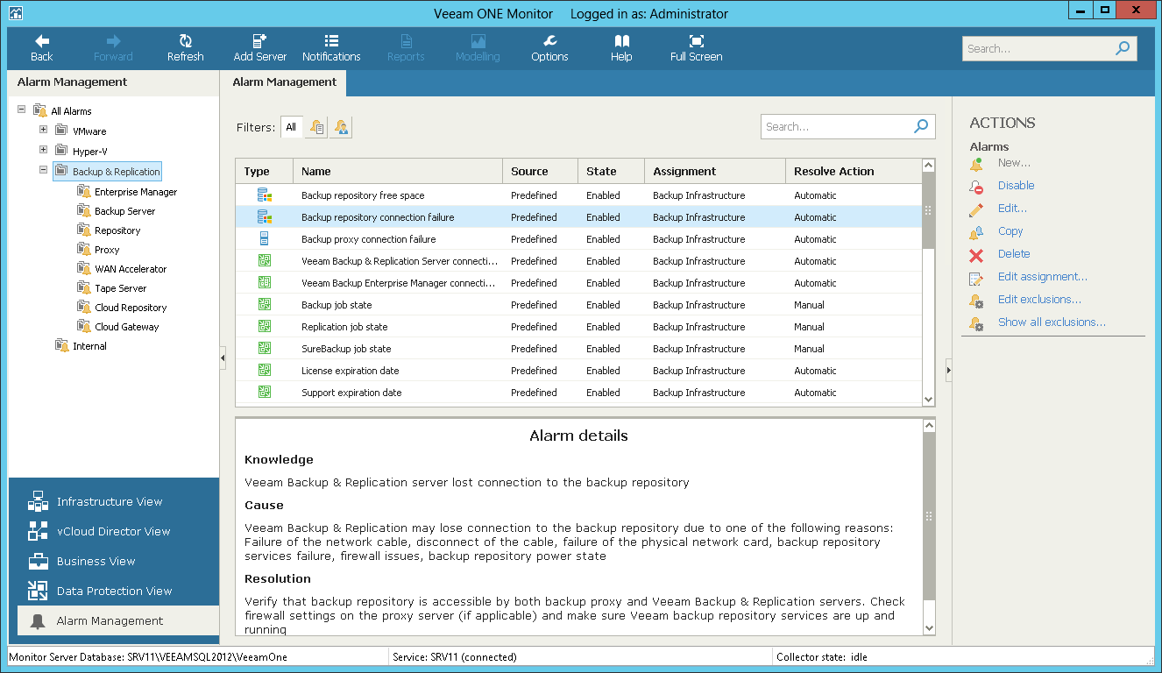Collapse the left Alarm Management panel with the arrow
Screen dimensions: 1162x673
(223, 358)
